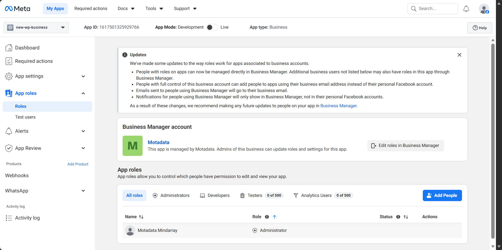Switch to the Administrators tab
Viewport: 502px width, 250px height.
[x=171, y=196]
